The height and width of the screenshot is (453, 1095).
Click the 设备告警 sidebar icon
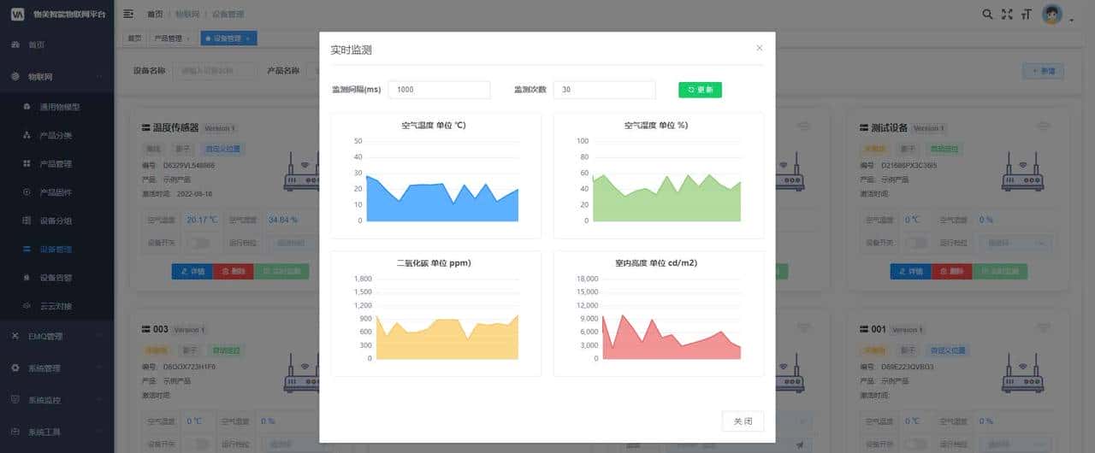[x=27, y=277]
